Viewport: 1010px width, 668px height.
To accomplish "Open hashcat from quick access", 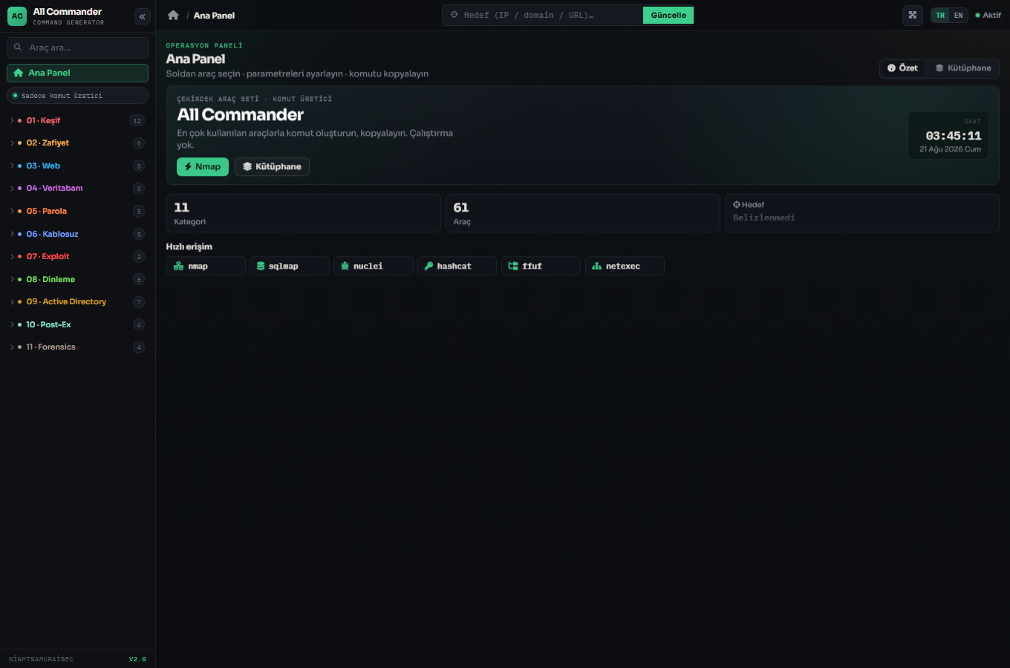I will (457, 266).
